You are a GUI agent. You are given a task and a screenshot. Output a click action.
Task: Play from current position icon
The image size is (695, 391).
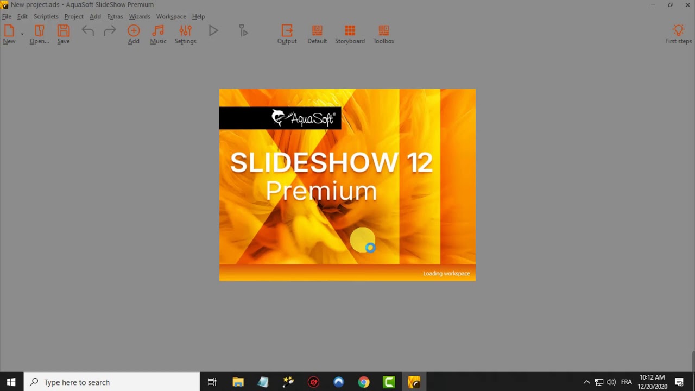[243, 31]
